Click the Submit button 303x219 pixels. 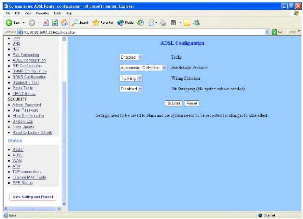click(174, 103)
